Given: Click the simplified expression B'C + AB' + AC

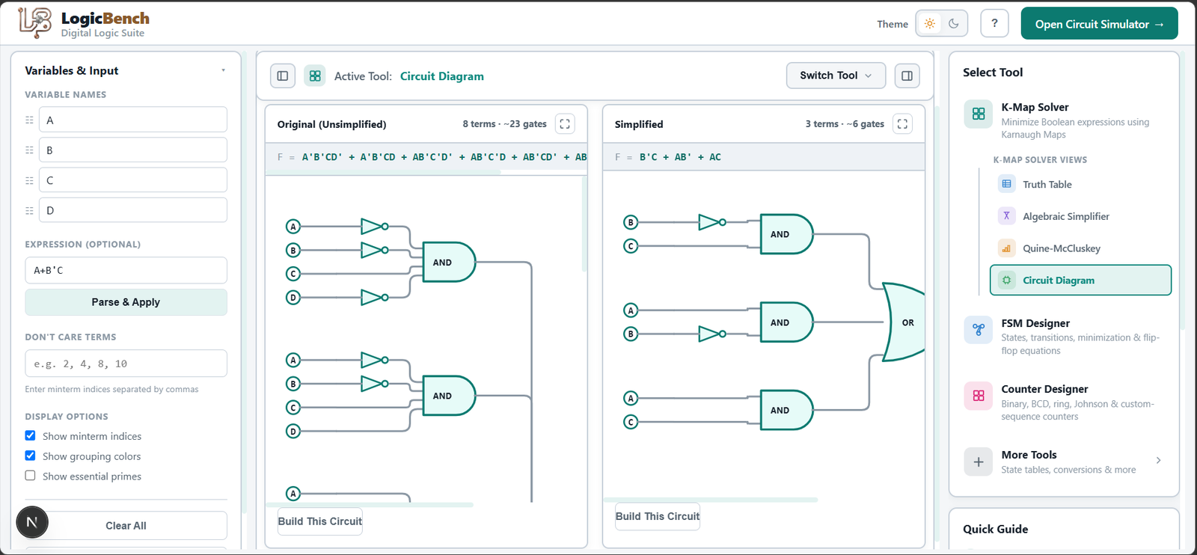Looking at the screenshot, I should coord(680,157).
